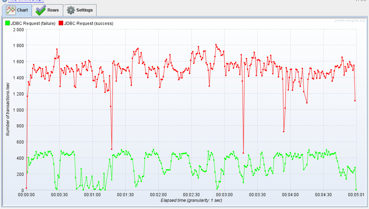
Task: Click the '00:01:30' time label
Action: point(126,195)
